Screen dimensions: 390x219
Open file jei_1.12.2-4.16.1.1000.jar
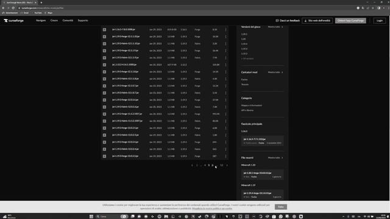click(124, 64)
